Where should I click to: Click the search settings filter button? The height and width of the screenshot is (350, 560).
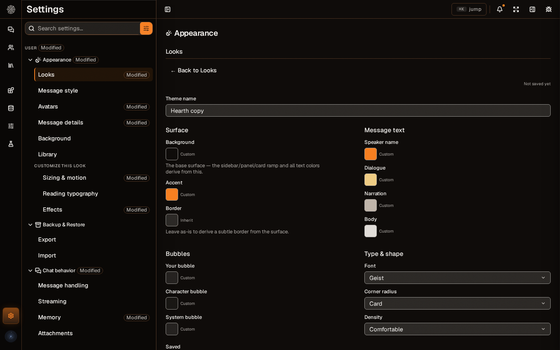coord(146,28)
